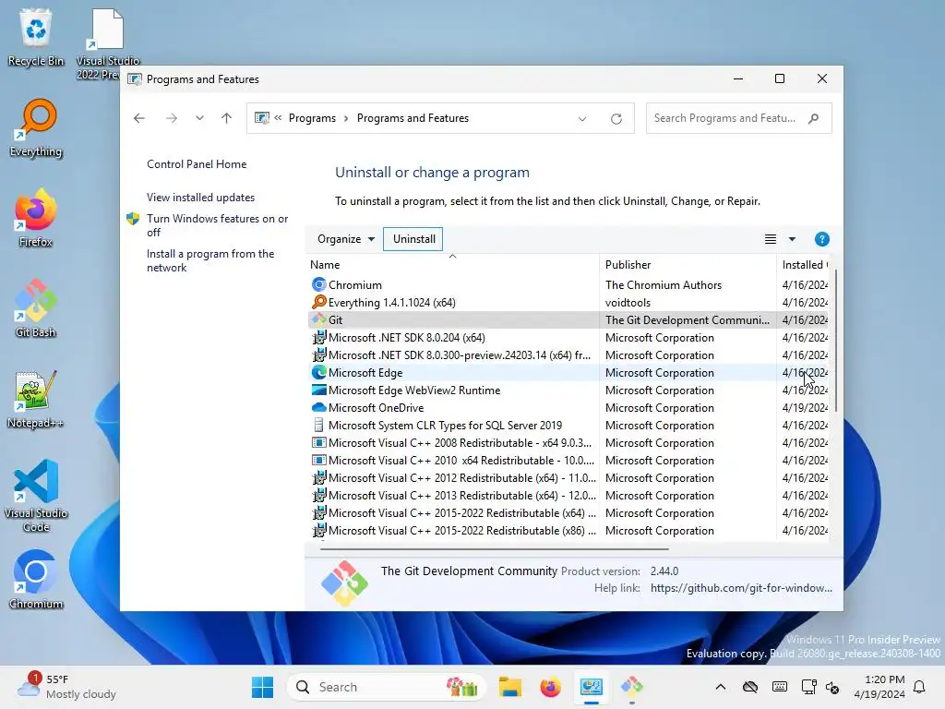Select Microsoft Visual C++ 2010 x64 Redistributable

(568, 460)
